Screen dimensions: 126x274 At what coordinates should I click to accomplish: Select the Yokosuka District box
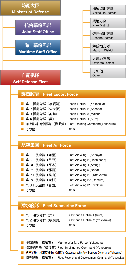(108, 10)
